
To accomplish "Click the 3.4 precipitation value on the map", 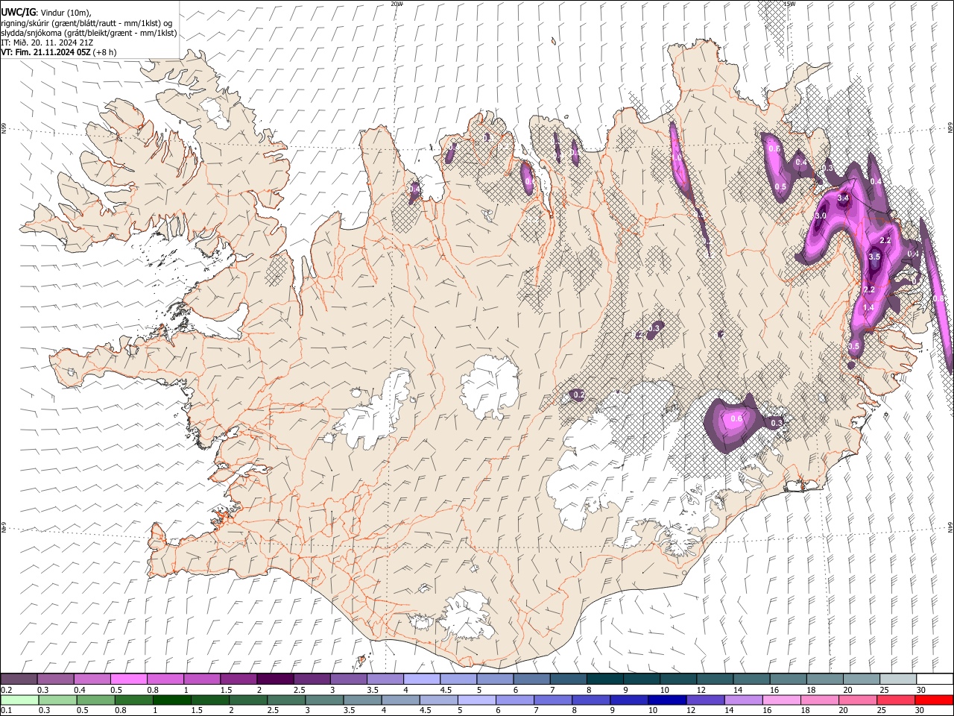I will [844, 198].
